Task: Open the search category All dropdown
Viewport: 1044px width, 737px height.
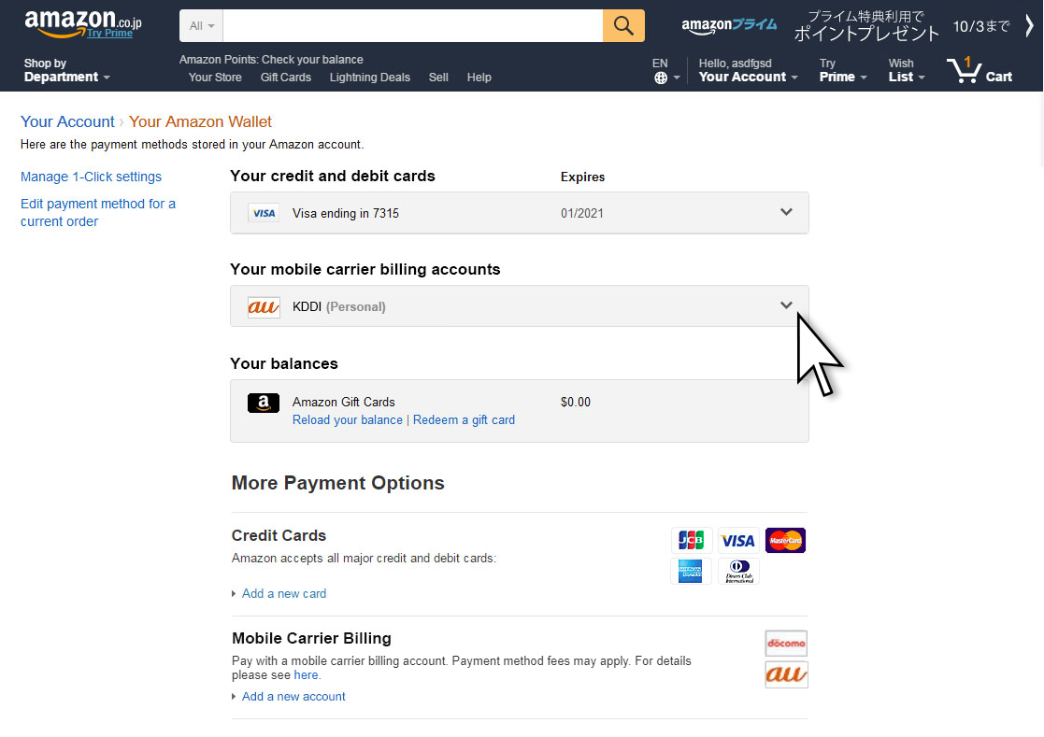Action: click(201, 26)
